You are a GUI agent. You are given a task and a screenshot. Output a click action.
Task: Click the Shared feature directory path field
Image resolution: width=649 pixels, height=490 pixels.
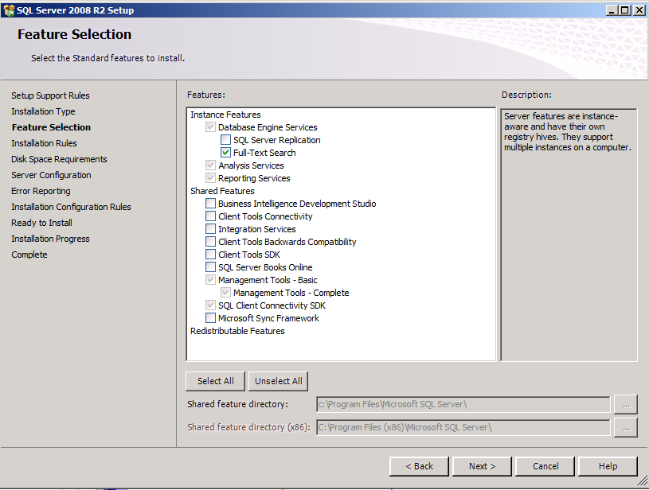pos(463,404)
